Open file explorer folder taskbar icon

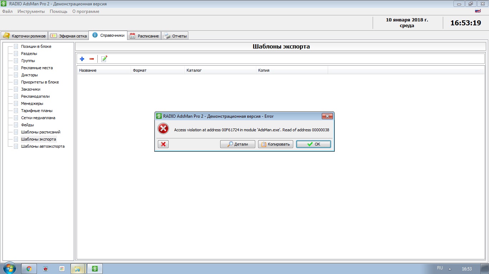(x=78, y=269)
